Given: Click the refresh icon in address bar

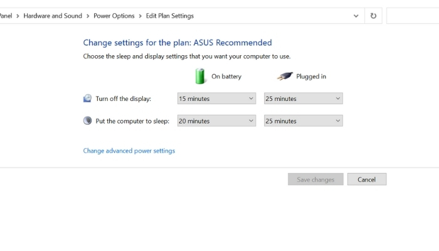Looking at the screenshot, I should click(373, 16).
